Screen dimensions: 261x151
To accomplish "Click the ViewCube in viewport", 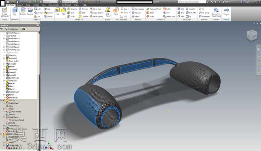I will 252,35.
